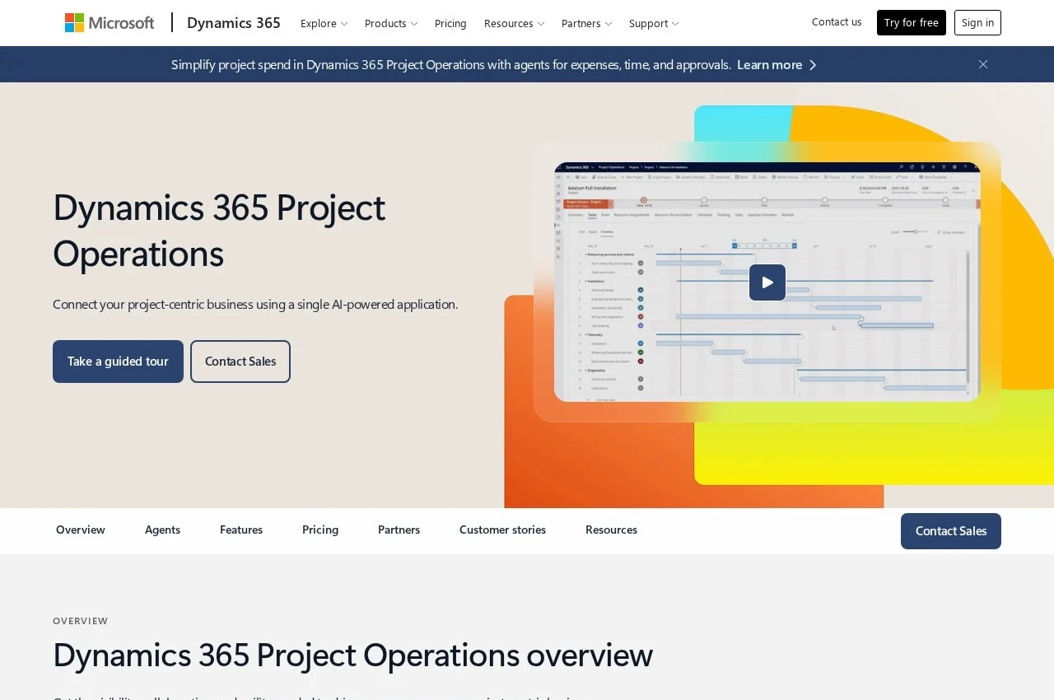1054x700 pixels.
Task: Open the Partners section tab
Action: [399, 530]
